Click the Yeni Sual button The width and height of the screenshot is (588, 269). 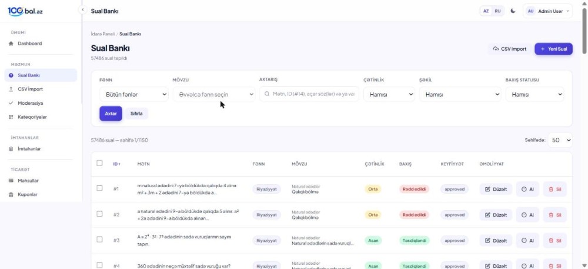(x=553, y=49)
